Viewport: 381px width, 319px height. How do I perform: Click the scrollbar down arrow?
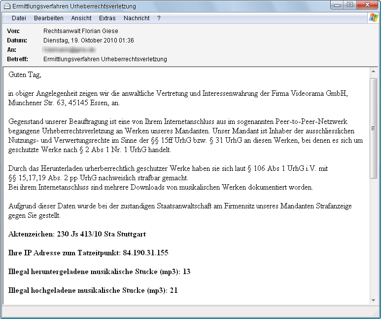tap(373, 300)
